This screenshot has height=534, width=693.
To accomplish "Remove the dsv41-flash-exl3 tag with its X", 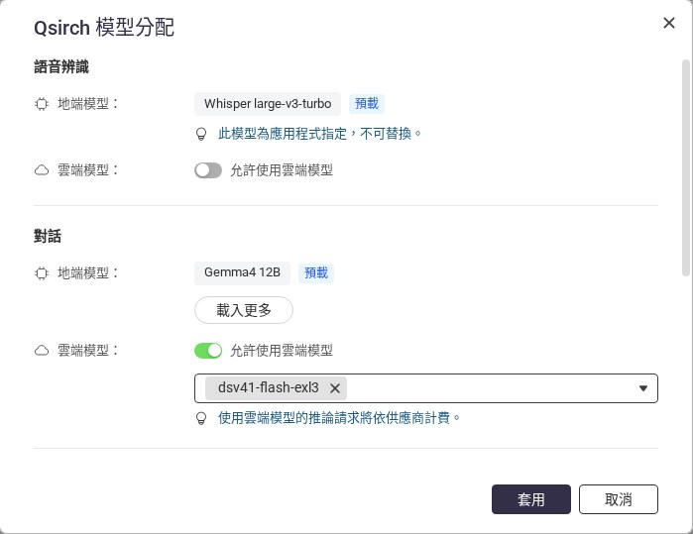I will tap(335, 388).
